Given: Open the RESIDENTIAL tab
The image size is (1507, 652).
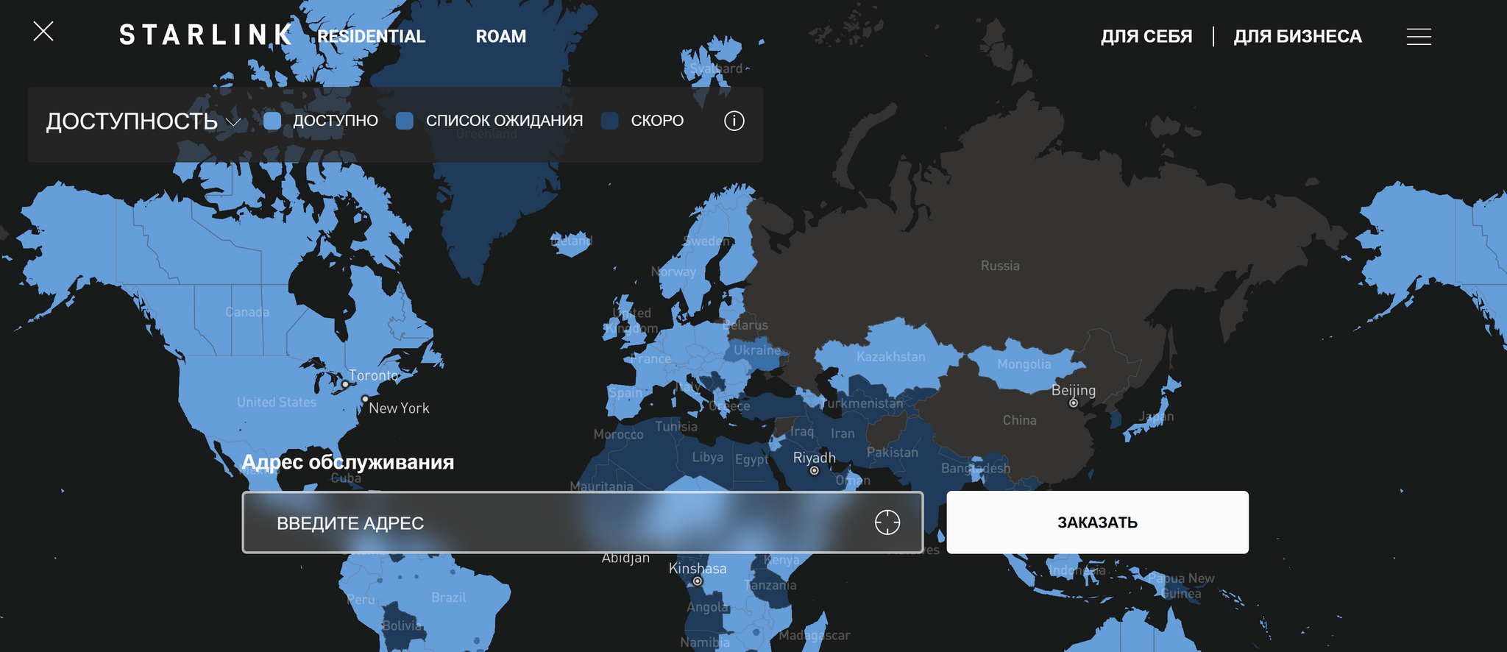Looking at the screenshot, I should (x=371, y=37).
